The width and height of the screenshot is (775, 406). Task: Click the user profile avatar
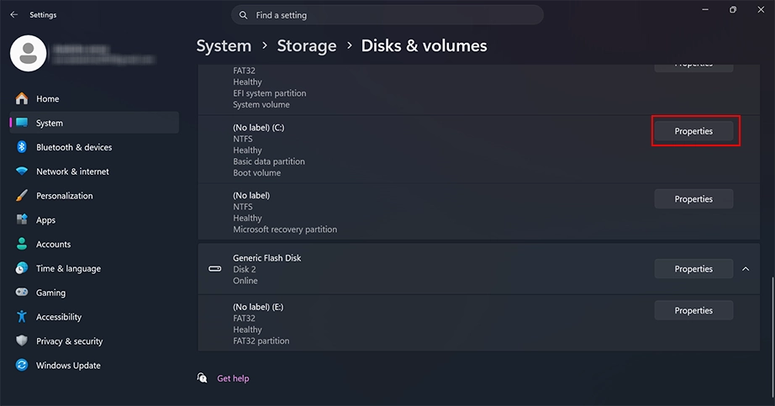tap(29, 53)
